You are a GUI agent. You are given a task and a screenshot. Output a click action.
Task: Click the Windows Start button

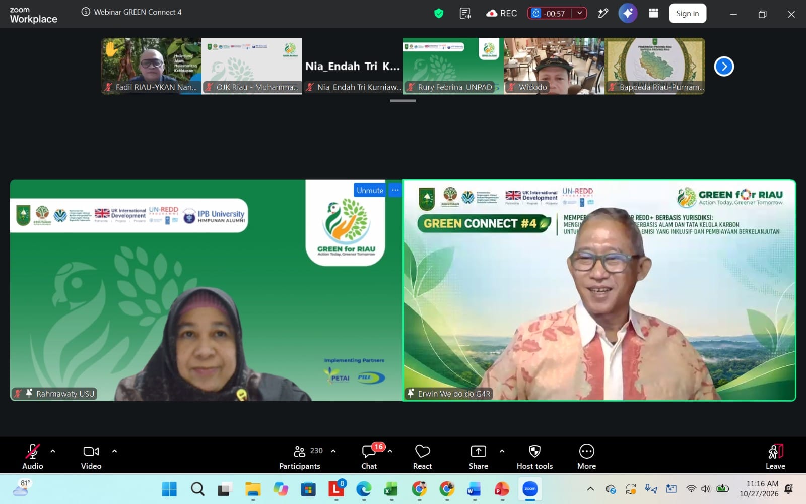coord(169,489)
